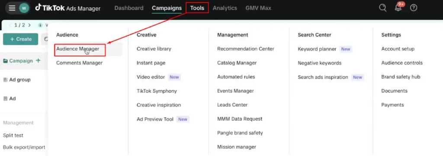Go to next banner page arrow
The image size is (443, 156).
29,25
